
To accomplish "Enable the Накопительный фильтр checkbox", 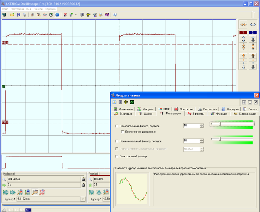I will point(117,126).
